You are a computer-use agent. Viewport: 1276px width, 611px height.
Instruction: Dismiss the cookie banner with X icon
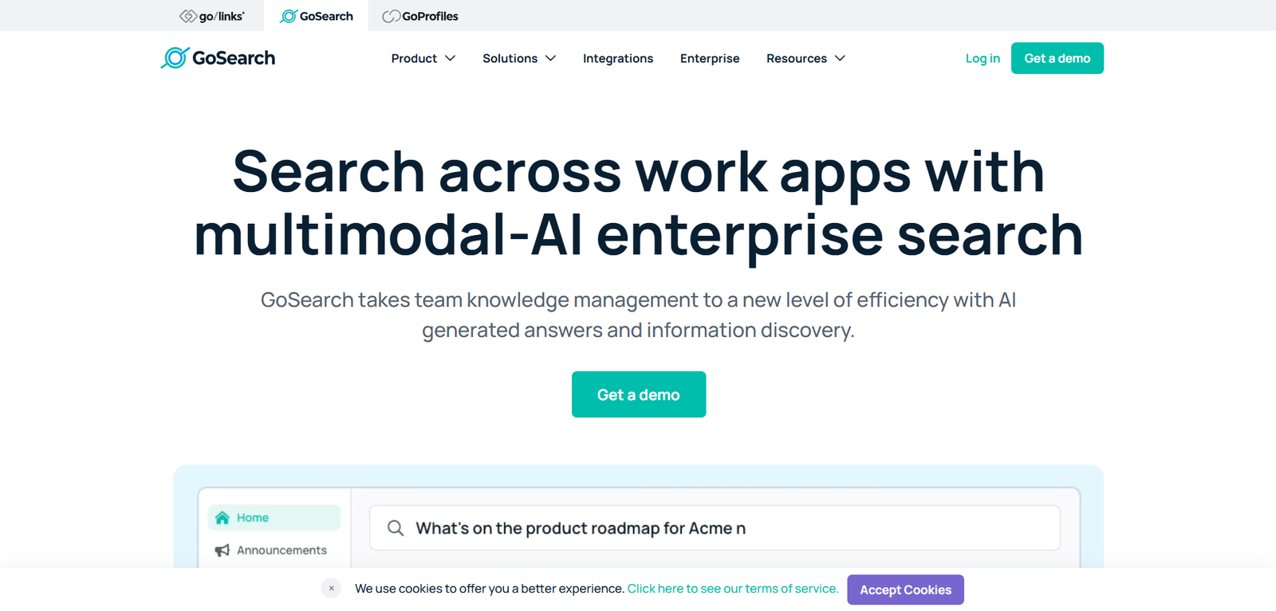pos(332,589)
